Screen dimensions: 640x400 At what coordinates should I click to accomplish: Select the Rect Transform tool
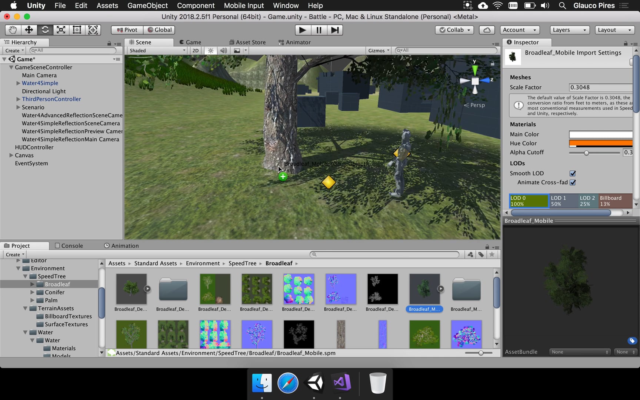pos(77,30)
